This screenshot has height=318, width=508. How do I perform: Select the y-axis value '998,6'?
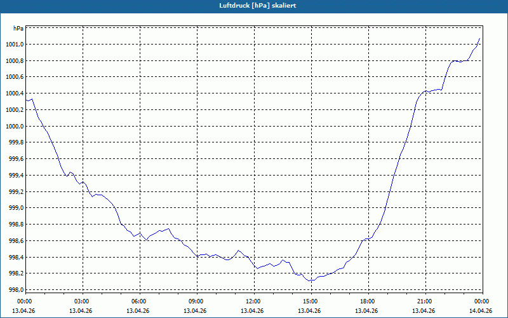tap(16, 241)
